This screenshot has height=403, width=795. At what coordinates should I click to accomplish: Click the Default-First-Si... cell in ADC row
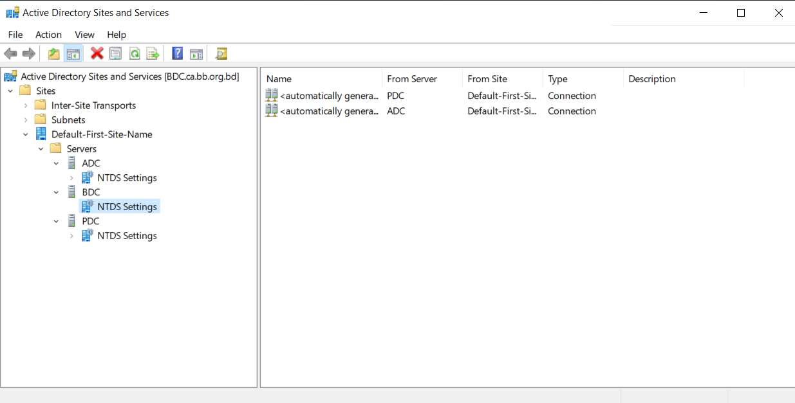(502, 111)
